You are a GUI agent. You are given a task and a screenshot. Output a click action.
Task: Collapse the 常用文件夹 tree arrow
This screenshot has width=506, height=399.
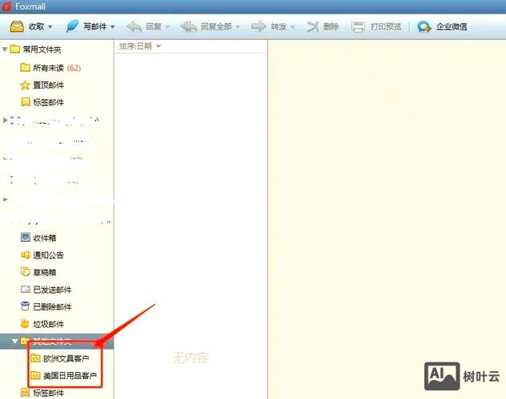[x=5, y=49]
